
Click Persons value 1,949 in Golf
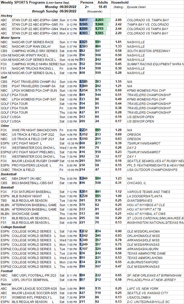pyautogui.click(x=84, y=86)
